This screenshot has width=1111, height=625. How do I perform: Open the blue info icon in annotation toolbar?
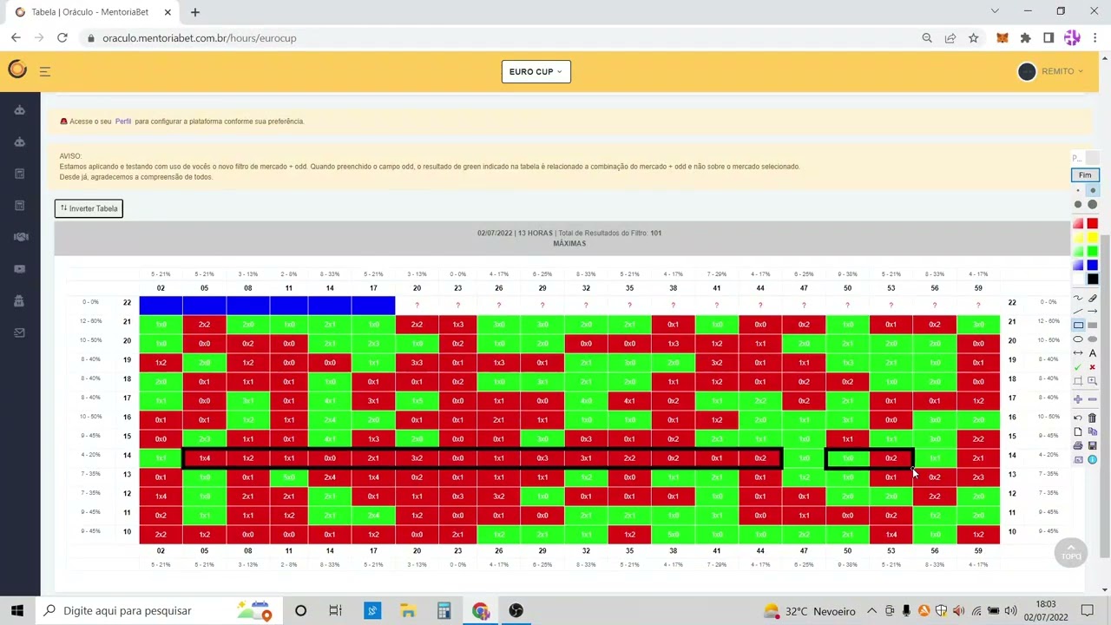tap(1093, 458)
